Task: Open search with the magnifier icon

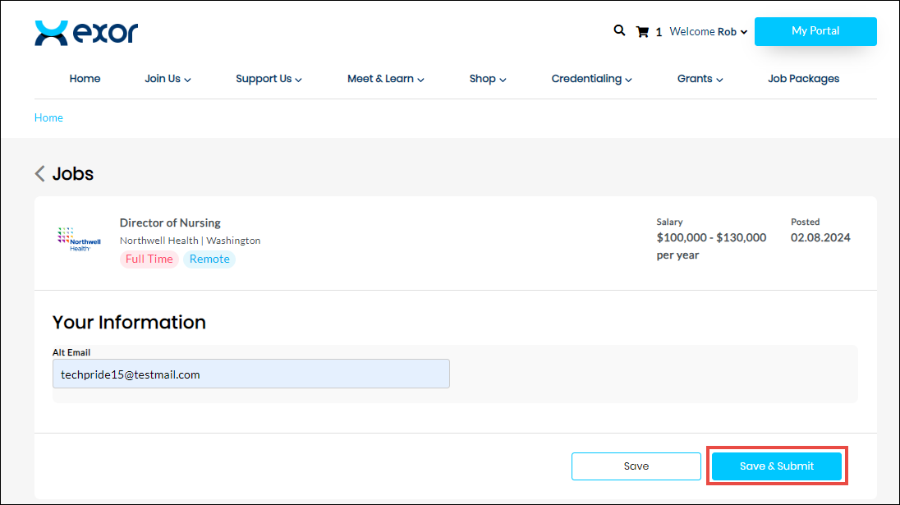Action: click(x=619, y=30)
